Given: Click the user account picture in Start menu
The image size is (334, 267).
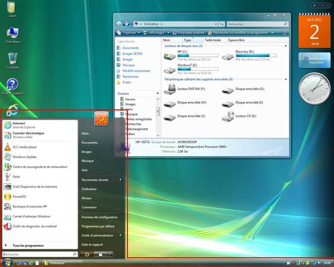Looking at the screenshot, I should pyautogui.click(x=101, y=119).
